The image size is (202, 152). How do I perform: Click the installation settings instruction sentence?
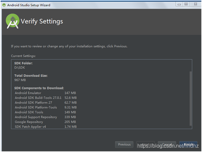[x=69, y=46]
